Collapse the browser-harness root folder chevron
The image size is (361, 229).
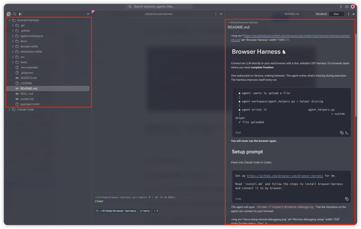(x=9, y=20)
